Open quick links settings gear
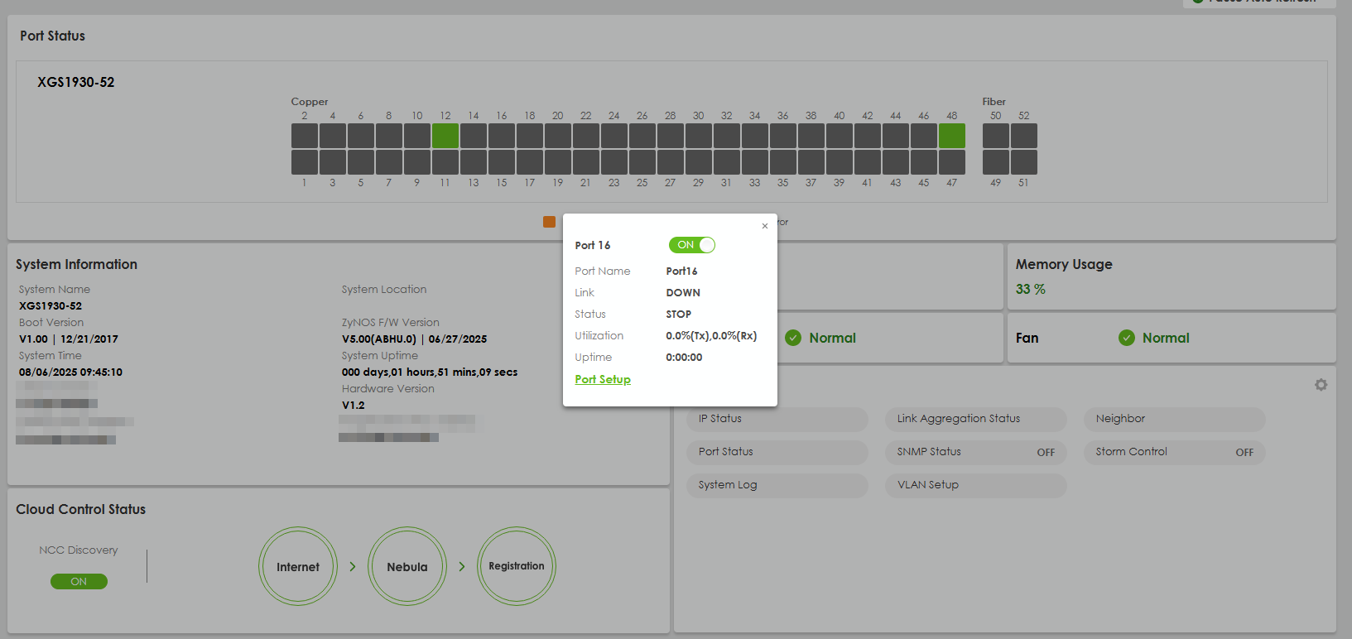 [x=1321, y=385]
